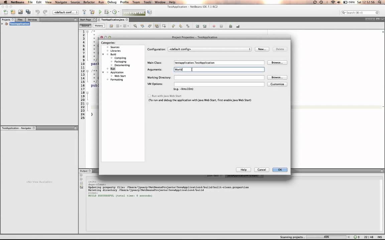Open the Profile Project dropdown arrow
Image resolution: width=385 pixels, height=240 pixels.
tap(119, 12)
